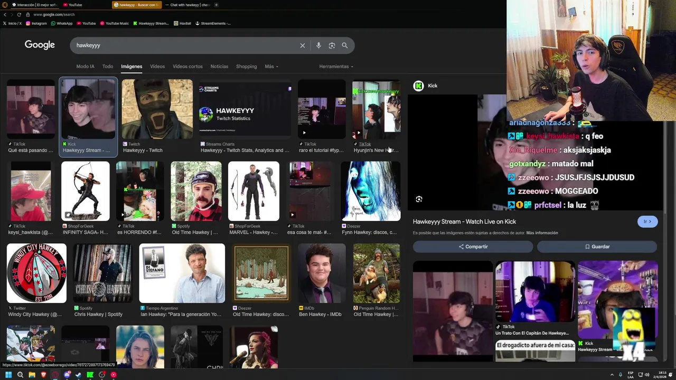This screenshot has width=676, height=380.
Task: Click the Ir button in the preview panel
Action: point(647,222)
